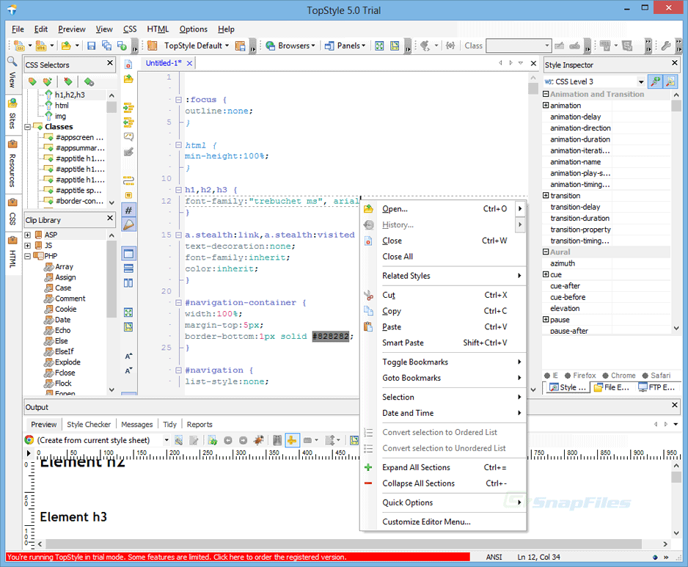688x567 pixels.
Task: Click the Open file folder icon
Action: 66,45
